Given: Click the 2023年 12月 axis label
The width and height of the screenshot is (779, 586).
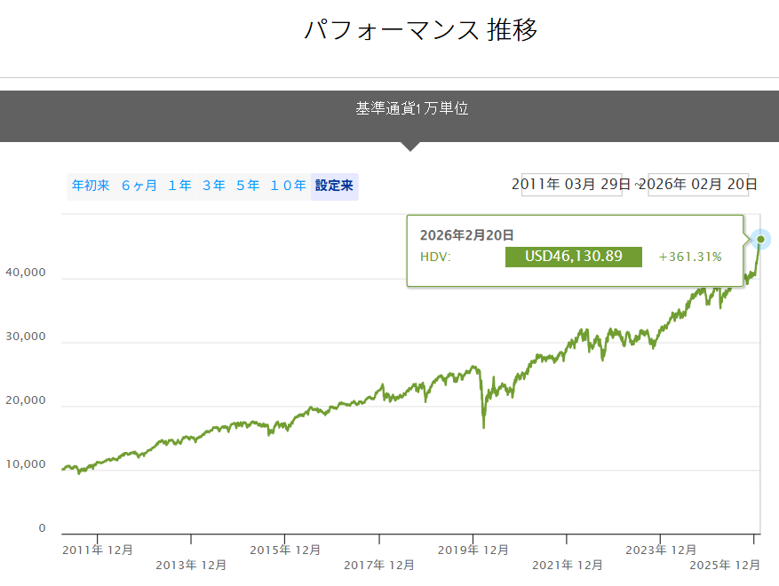Looking at the screenshot, I should [661, 550].
